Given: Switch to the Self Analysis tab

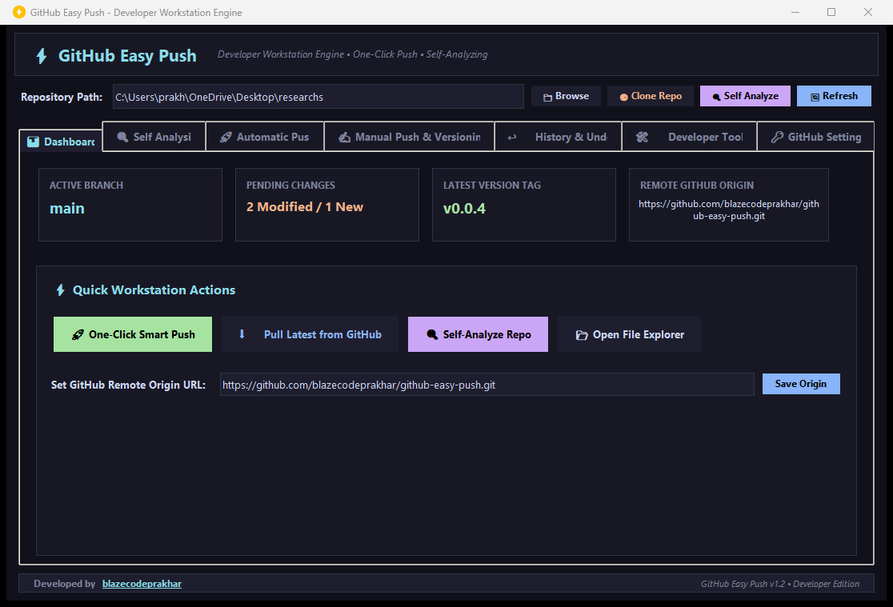Looking at the screenshot, I should coord(154,137).
